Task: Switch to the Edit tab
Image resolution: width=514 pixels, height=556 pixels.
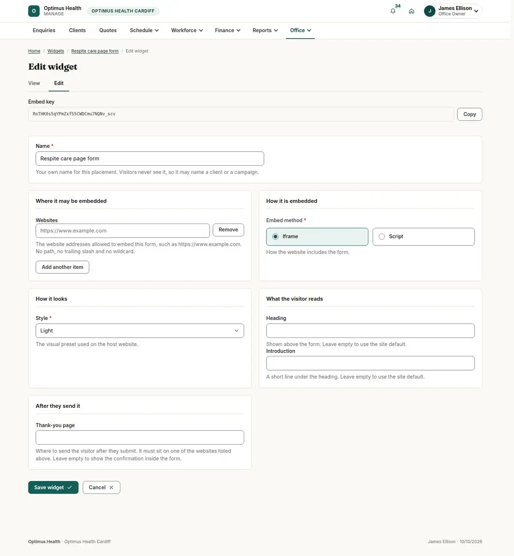Action: point(59,83)
